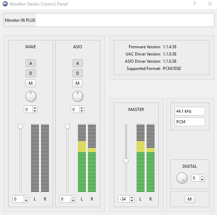Toggle the ASIO channel A button
The width and height of the screenshot is (217, 215).
tap(78, 63)
